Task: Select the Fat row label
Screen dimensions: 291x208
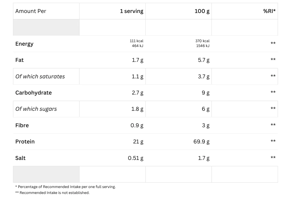Action: (x=19, y=60)
